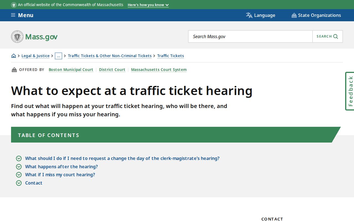Image resolution: width=354 pixels, height=221 pixels.
Task: Open Traffic Tickets & Other Non-Criminal Tickets breadcrumb
Action: click(x=110, y=56)
